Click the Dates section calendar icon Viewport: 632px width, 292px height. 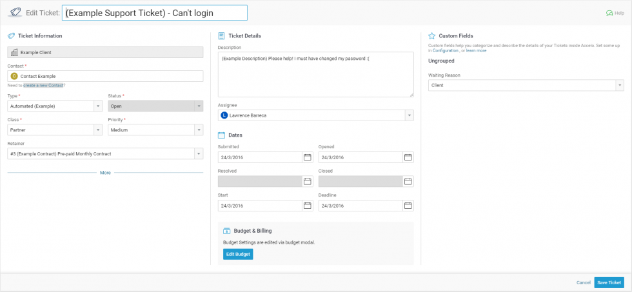[x=221, y=135]
